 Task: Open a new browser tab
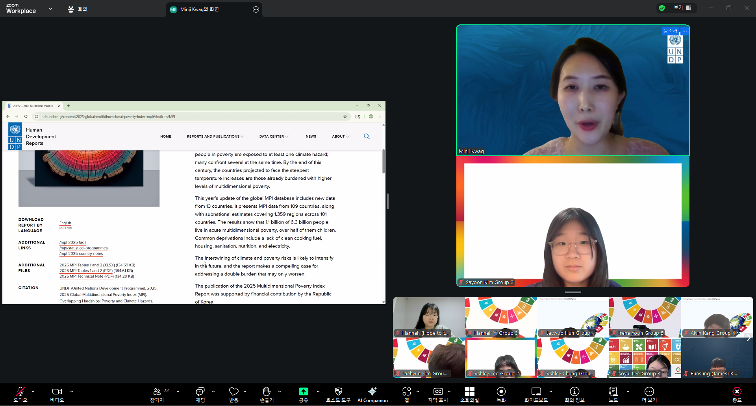coord(69,106)
